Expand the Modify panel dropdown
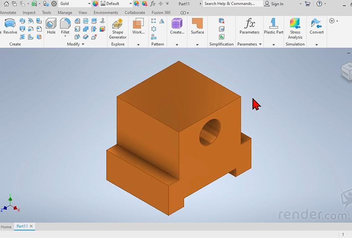The width and height of the screenshot is (352, 238). tap(83, 44)
